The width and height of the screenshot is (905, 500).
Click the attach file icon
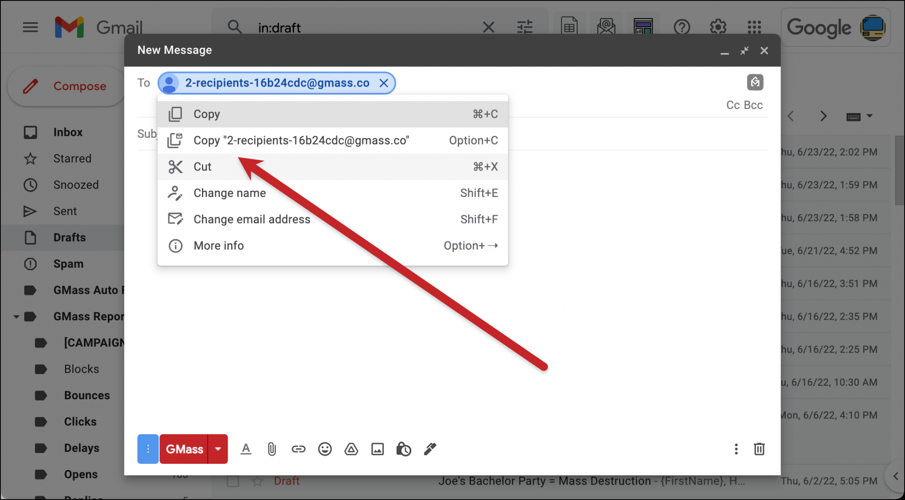point(271,449)
